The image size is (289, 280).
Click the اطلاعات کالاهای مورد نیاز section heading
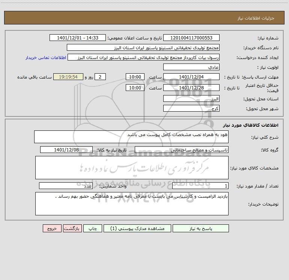(251, 125)
